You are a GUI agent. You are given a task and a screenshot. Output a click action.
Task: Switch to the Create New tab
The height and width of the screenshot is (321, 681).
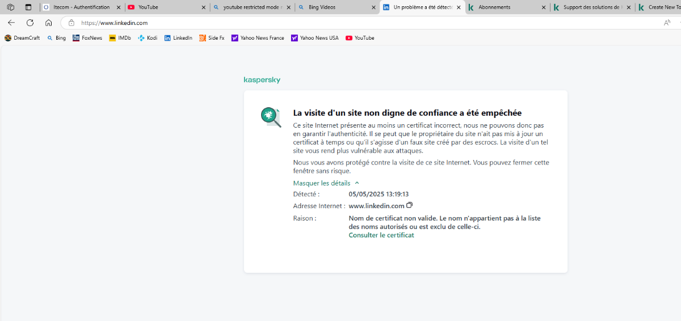[658, 7]
